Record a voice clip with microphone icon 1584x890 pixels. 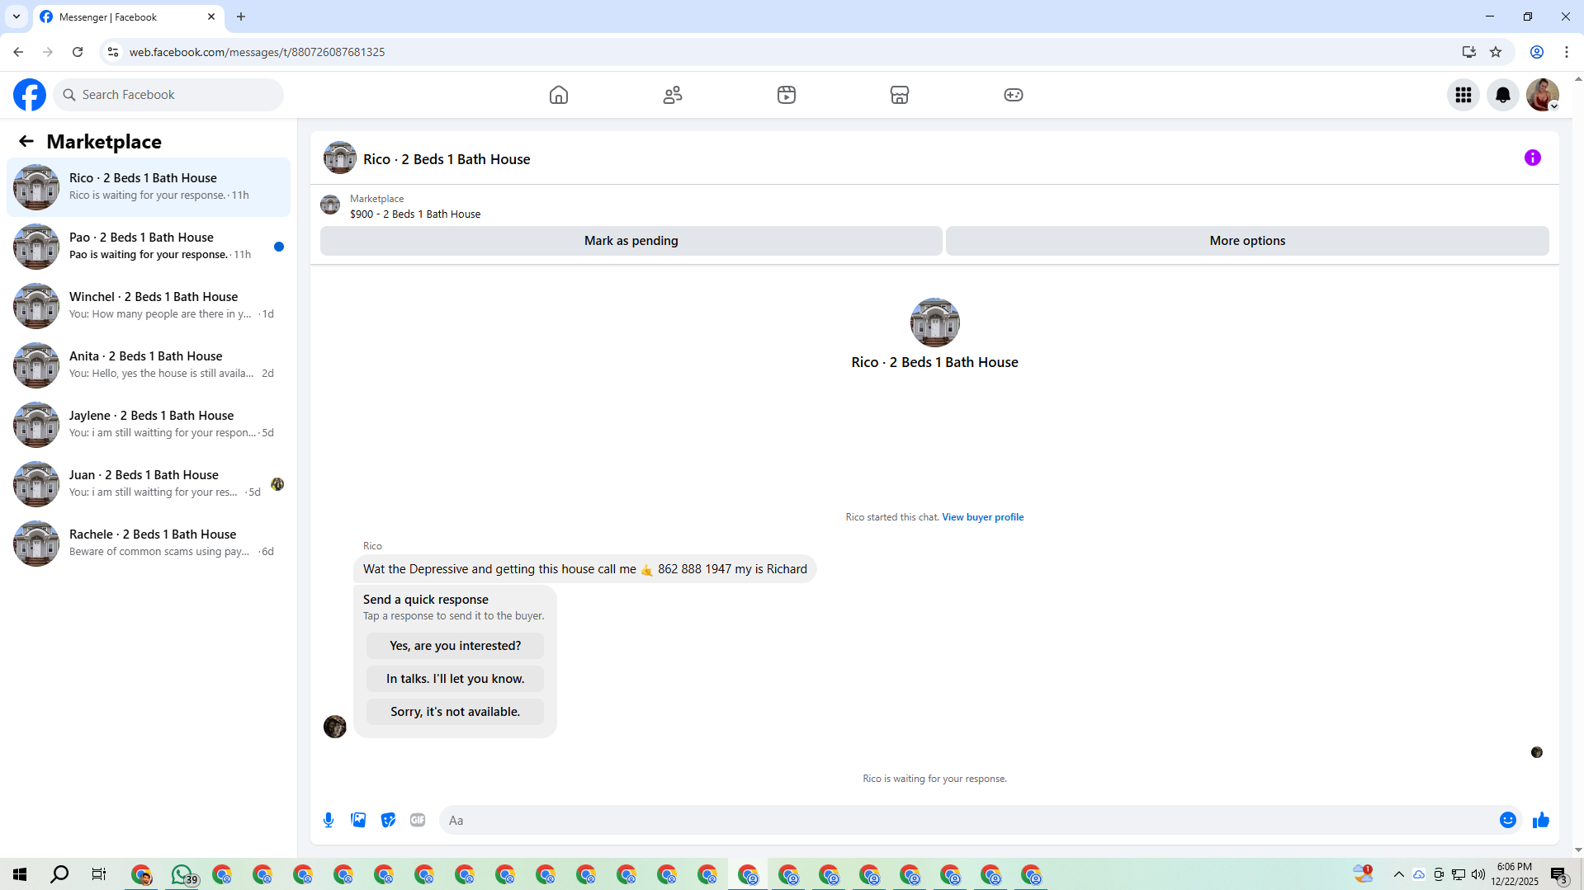pyautogui.click(x=329, y=820)
